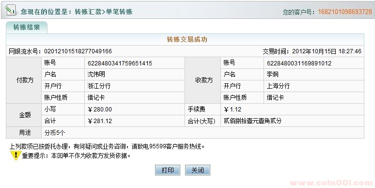Open the 转账结果 tab

point(27,27)
